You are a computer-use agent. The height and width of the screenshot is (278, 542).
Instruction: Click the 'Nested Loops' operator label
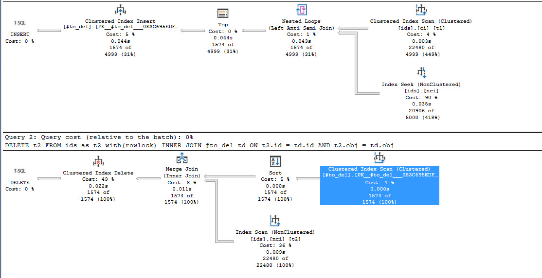302,21
